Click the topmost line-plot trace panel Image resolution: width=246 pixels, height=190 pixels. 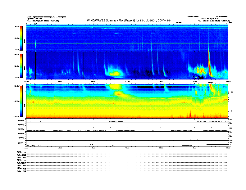127,121
